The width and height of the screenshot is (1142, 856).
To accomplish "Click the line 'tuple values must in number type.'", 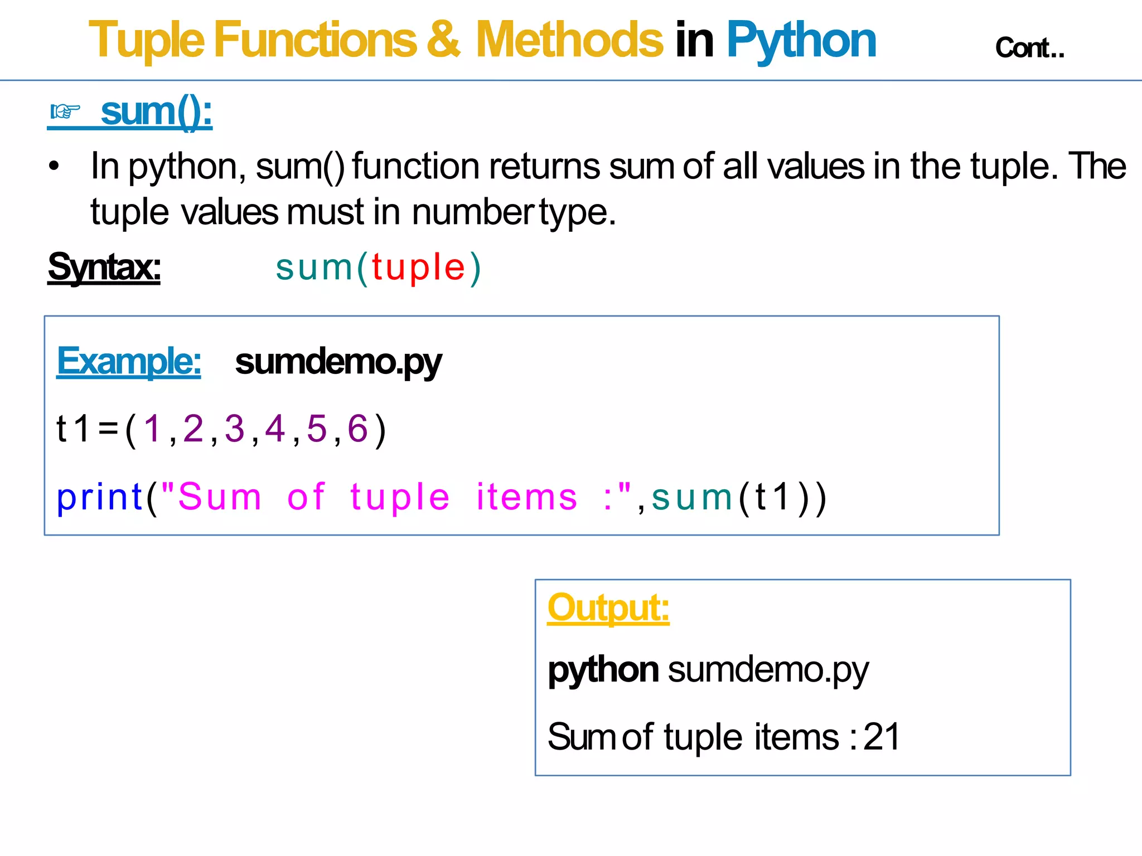I will click(x=354, y=213).
